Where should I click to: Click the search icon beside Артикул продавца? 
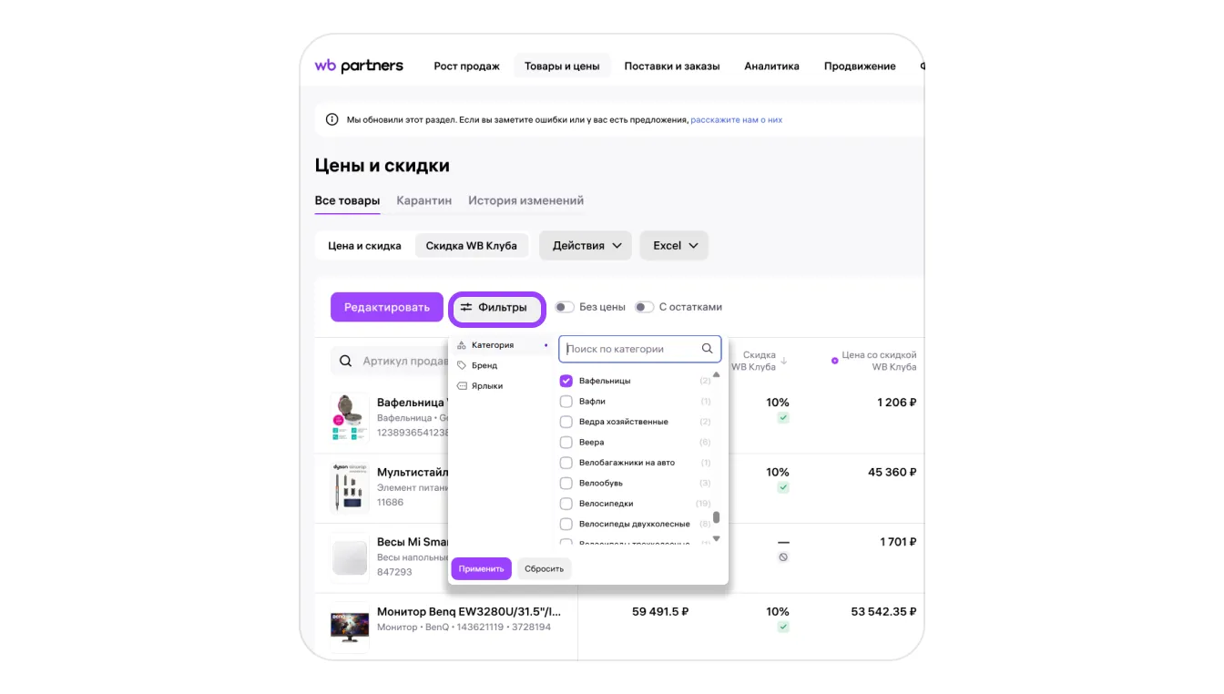pos(346,361)
